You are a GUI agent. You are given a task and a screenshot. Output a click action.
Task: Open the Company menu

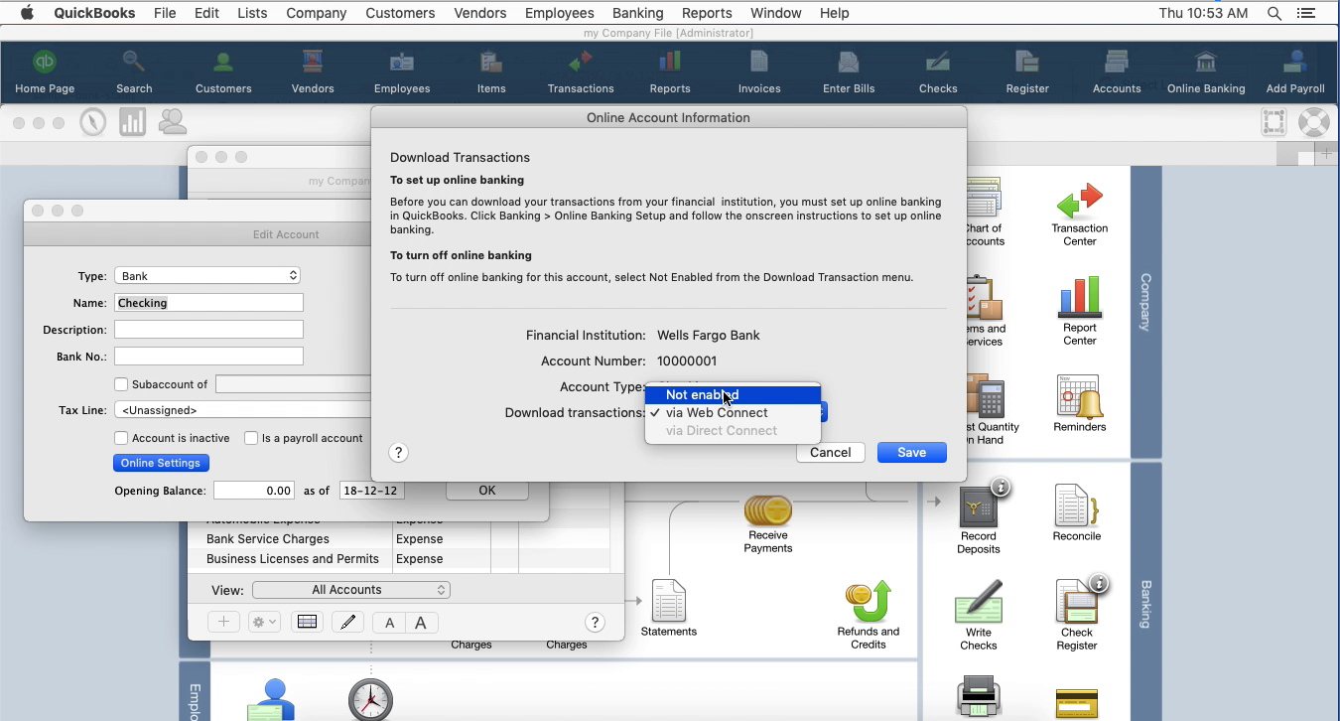click(316, 13)
